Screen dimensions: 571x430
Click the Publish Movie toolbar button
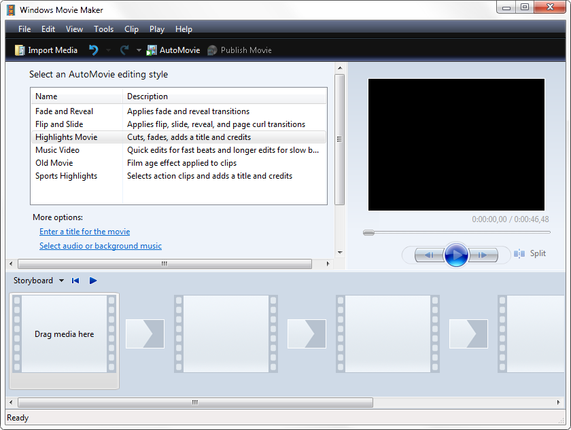tap(239, 50)
